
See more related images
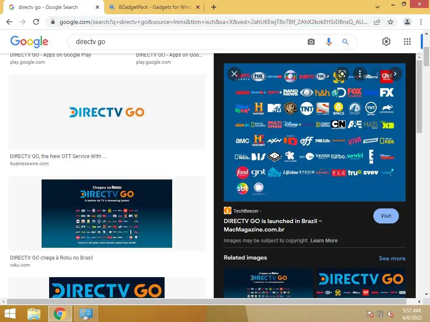pos(392,258)
